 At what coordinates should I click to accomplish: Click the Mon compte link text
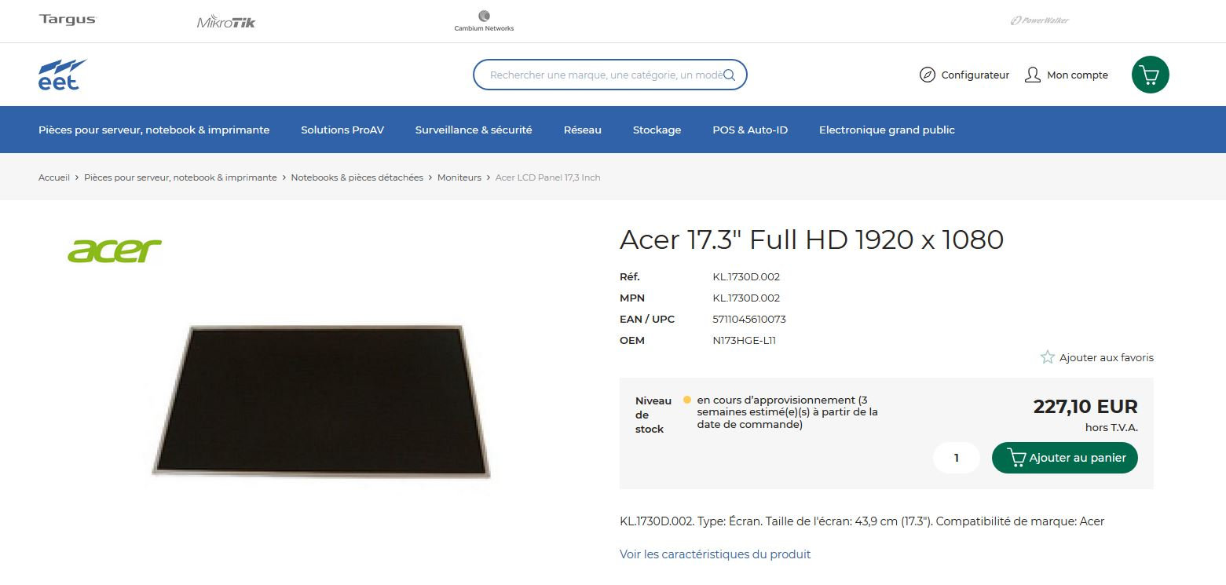click(x=1078, y=75)
